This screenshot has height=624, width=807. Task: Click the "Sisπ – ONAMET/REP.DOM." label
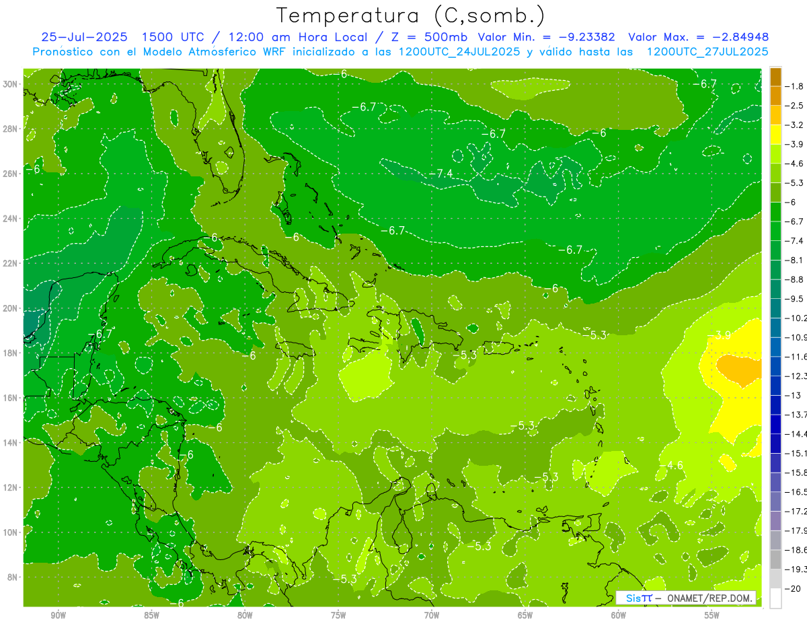point(686,598)
